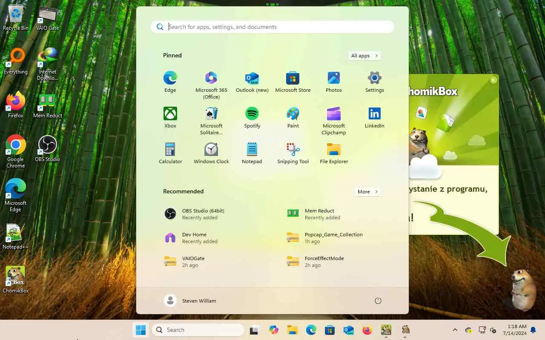The width and height of the screenshot is (545, 340).
Task: Open File Explorer on the taskbar
Action: pyautogui.click(x=292, y=330)
